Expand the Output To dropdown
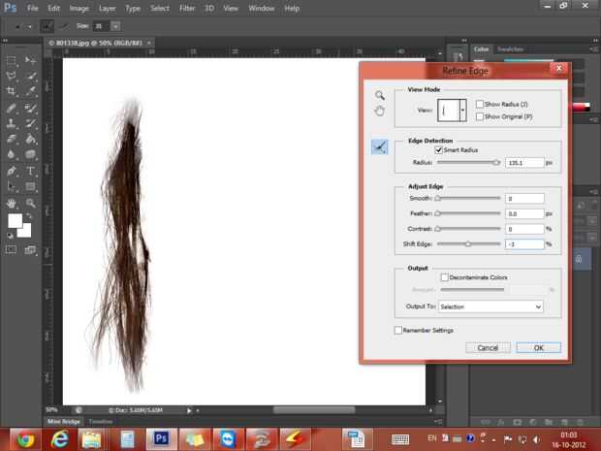Viewport: 601px width, 451px height. pyautogui.click(x=490, y=306)
